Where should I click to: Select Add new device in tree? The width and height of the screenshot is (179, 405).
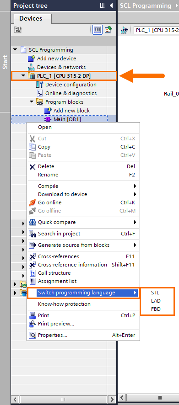tap(56, 59)
